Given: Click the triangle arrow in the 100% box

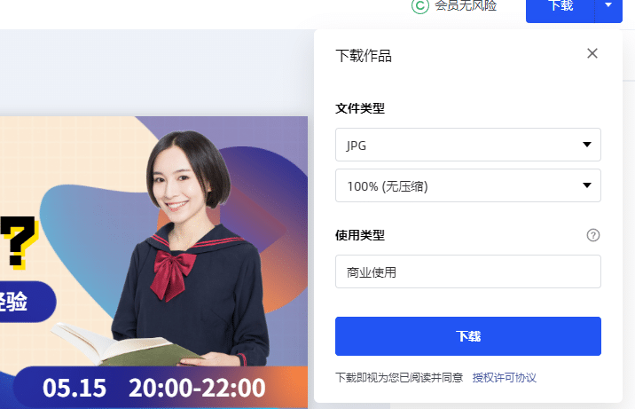Looking at the screenshot, I should (587, 185).
